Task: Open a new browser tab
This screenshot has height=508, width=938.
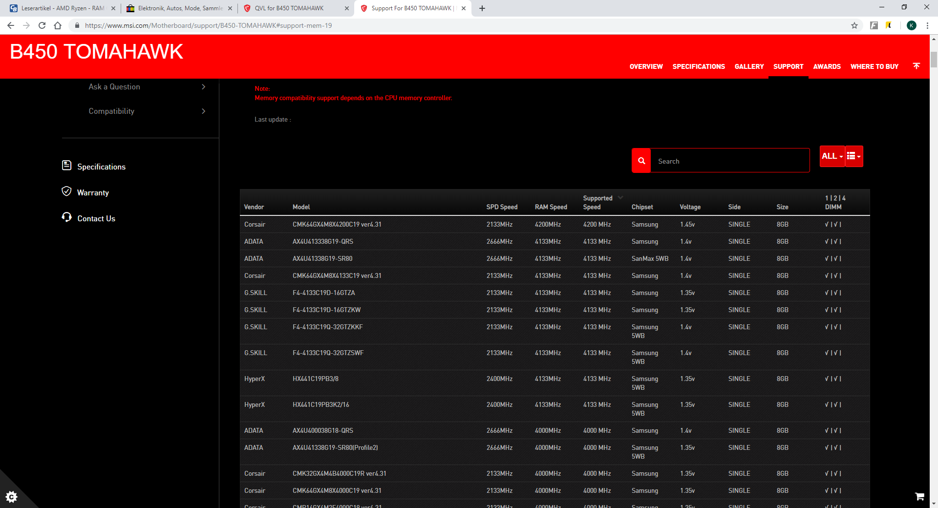Action: (x=482, y=8)
